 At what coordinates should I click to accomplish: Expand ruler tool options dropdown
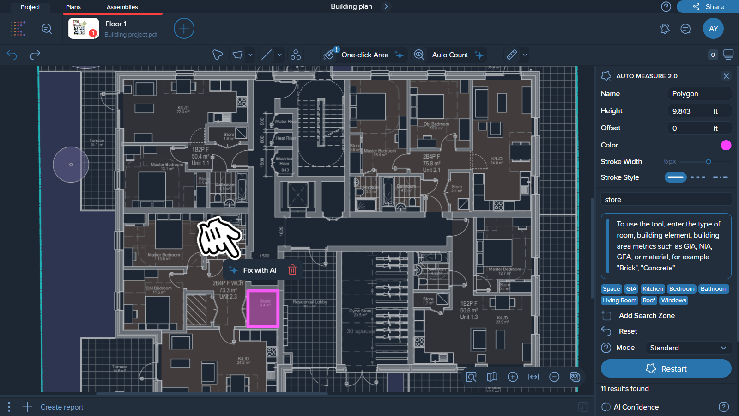tap(525, 55)
